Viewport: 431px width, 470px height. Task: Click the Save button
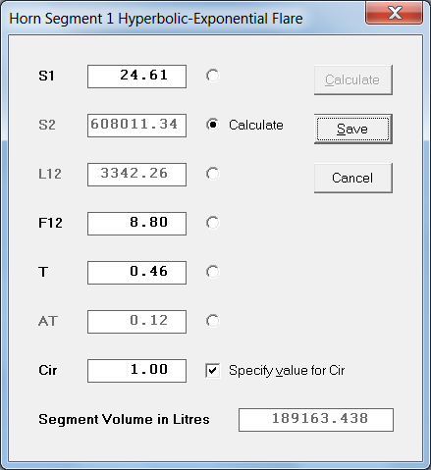point(353,129)
